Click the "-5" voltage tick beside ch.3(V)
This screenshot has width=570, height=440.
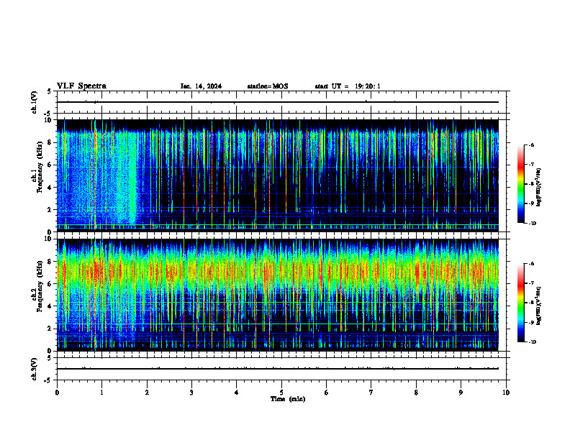pos(49,380)
